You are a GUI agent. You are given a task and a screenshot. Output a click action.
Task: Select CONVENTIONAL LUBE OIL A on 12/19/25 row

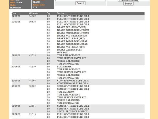(x=73, y=81)
